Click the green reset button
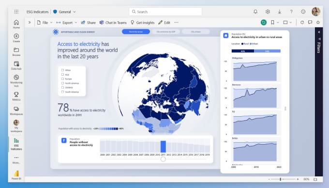The width and height of the screenshot is (329, 188). point(264,22)
